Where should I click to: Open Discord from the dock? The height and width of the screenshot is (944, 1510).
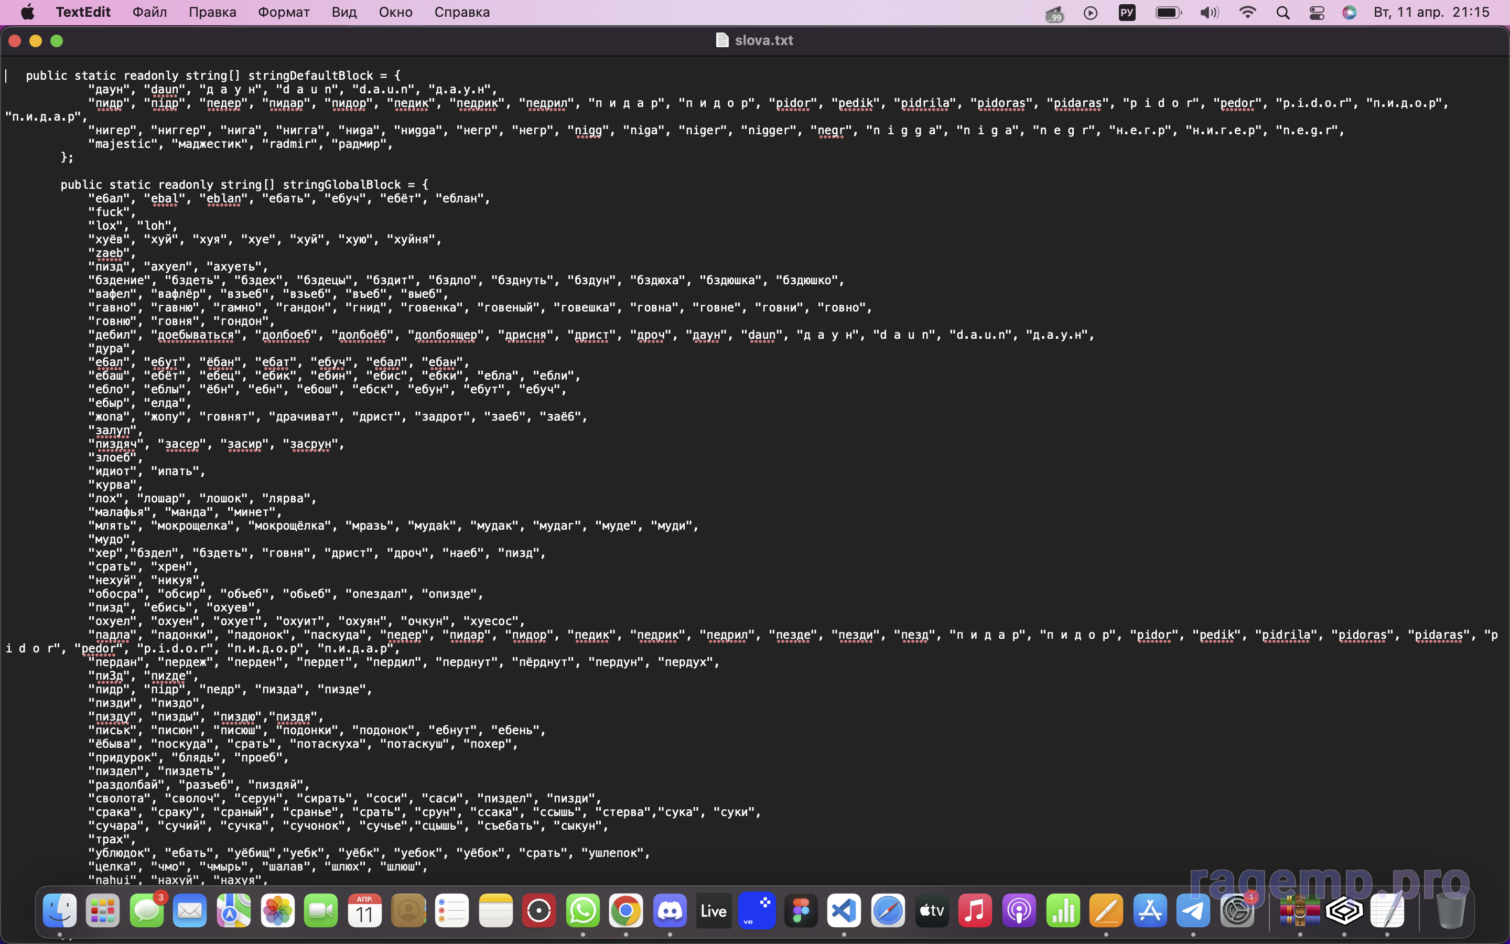670,911
